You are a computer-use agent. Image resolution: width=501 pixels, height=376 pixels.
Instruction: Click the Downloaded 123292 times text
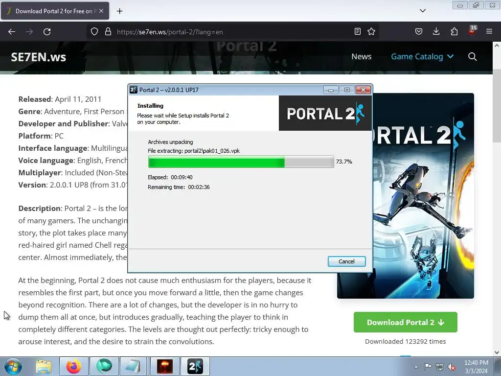click(405, 341)
